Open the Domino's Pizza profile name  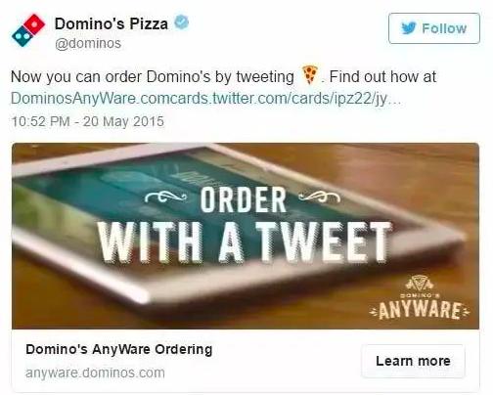112,23
